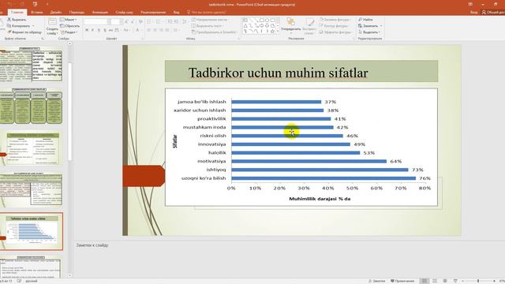Toggle Заметки notes button in status bar

tap(377, 281)
